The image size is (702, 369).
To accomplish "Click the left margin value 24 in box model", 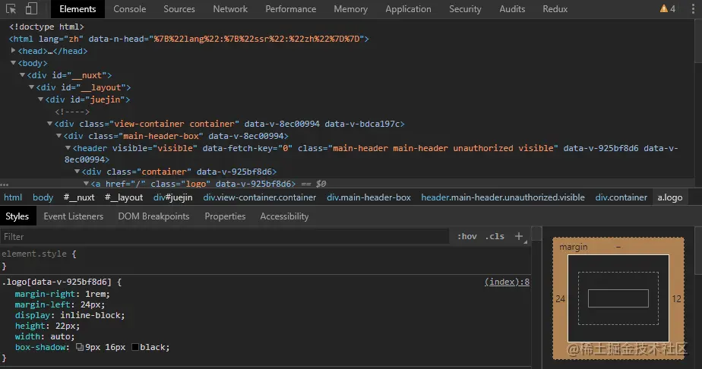I will click(x=560, y=299).
